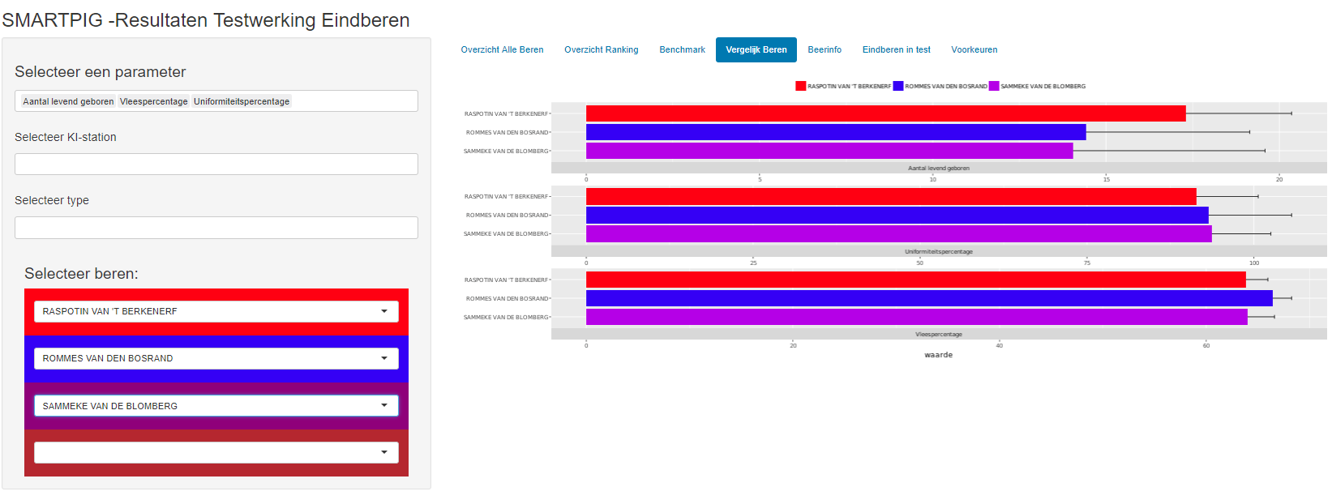This screenshot has height=500, width=1332.
Task: Click RASPOTIN's red bar in Vleespercentage chart
Action: click(916, 280)
